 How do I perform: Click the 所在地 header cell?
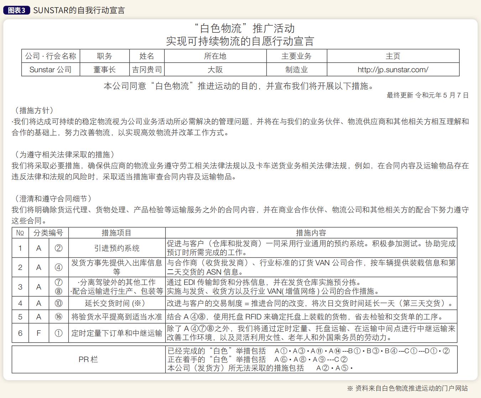tap(215, 56)
